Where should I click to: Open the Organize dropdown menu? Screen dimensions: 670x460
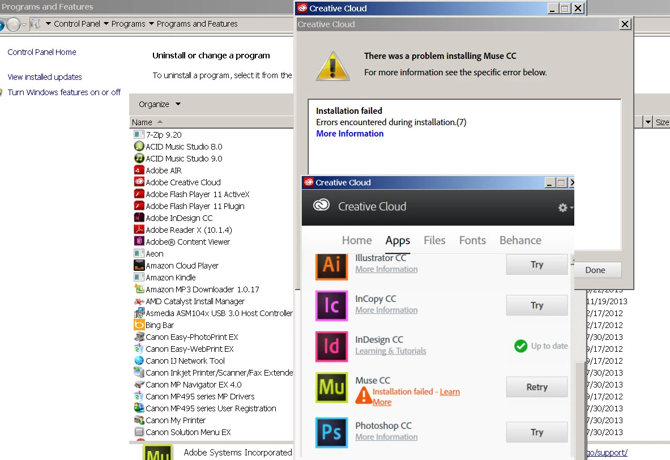159,104
